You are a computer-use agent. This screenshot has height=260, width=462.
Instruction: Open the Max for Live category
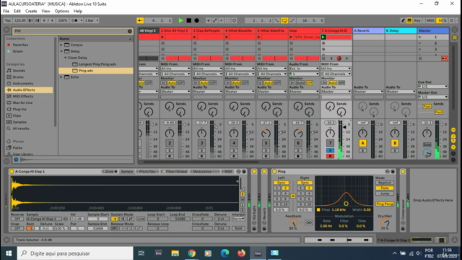(22, 103)
